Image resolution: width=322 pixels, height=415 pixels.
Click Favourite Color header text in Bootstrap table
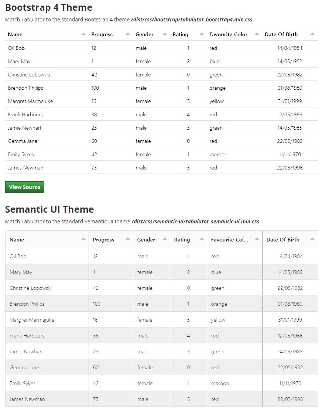(x=228, y=34)
